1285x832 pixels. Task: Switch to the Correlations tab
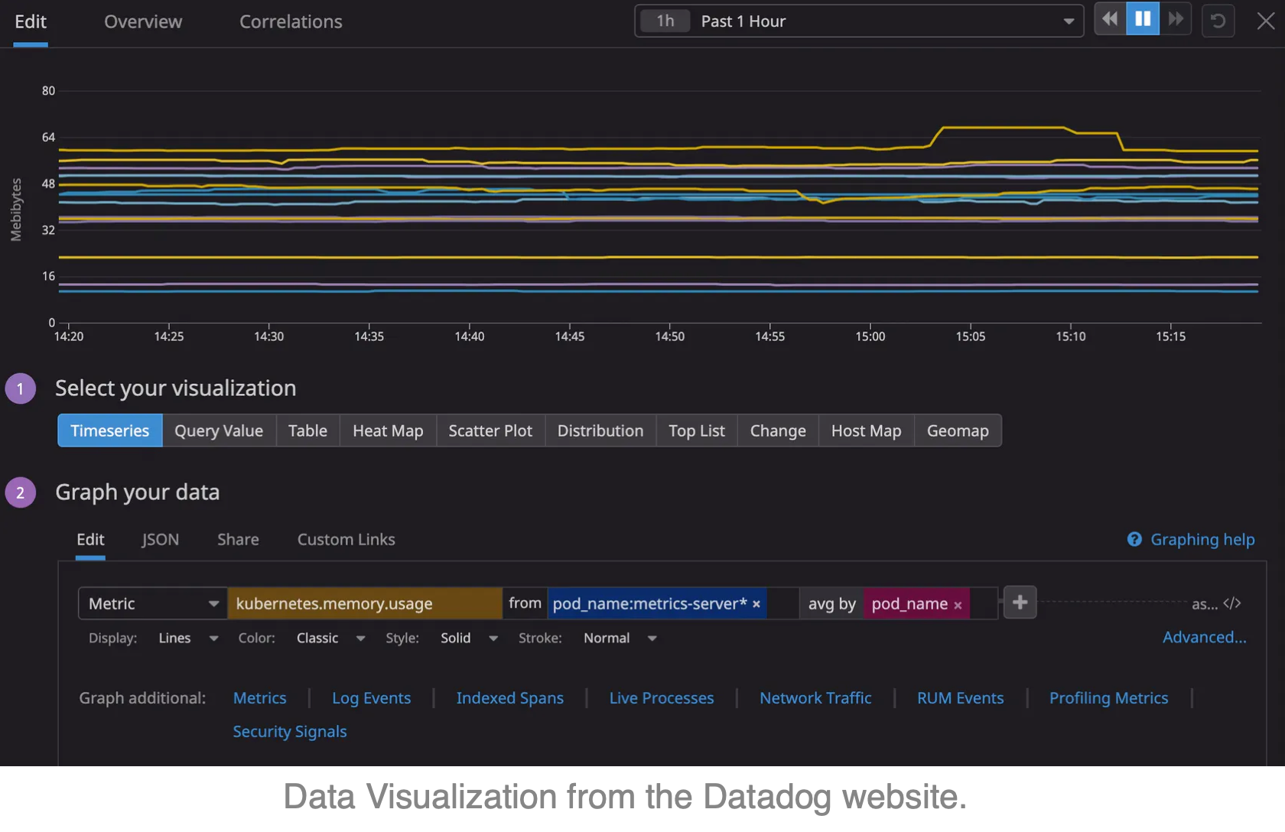[291, 21]
